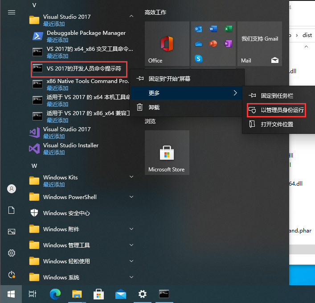The width and height of the screenshot is (315, 303).
Task: Open 适用于 VS 2017 的 x64 本机工具 prompt
Action: (x=80, y=100)
